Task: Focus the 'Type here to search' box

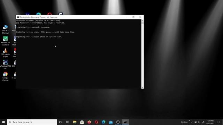Action: (x=32, y=122)
